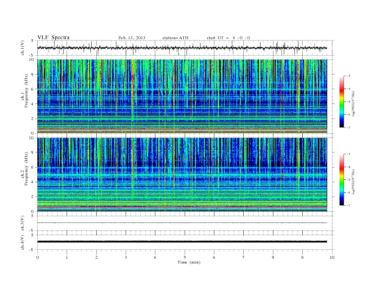Click time axis tick label "2"

96,257
